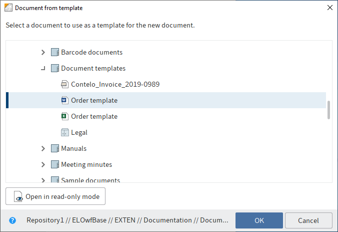Collapse the Document templates folder

(x=43, y=68)
